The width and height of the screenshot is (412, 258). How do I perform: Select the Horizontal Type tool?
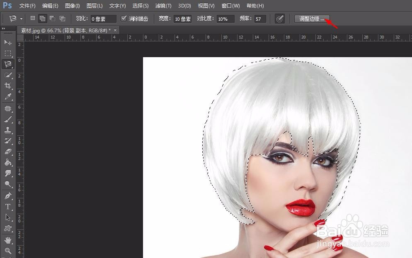pos(8,207)
